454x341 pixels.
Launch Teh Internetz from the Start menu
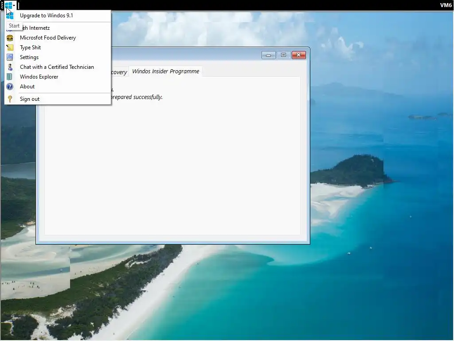tap(58, 28)
